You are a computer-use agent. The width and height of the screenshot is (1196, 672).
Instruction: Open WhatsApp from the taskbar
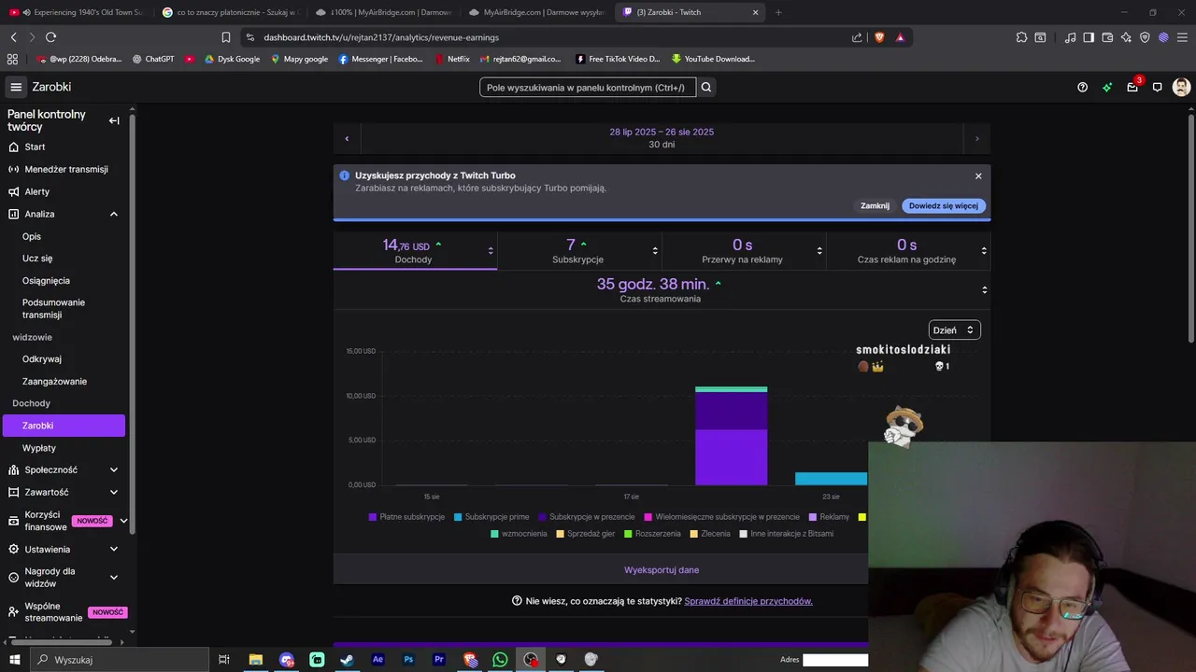(x=500, y=659)
